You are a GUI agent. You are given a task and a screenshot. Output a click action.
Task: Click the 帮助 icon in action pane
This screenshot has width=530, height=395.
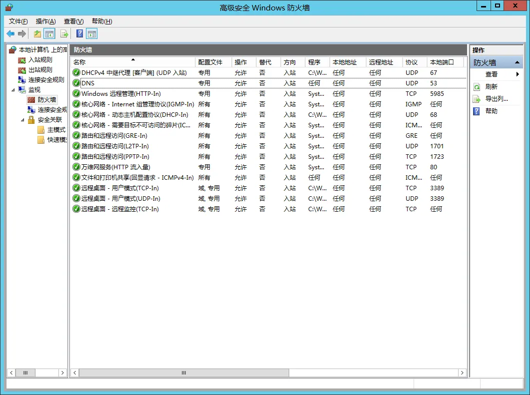(477, 111)
